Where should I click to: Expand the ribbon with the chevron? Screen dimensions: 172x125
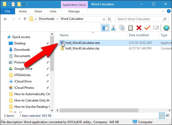tap(163, 11)
